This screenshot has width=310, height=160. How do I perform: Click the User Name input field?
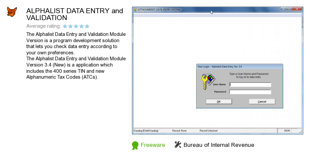pos(250,85)
